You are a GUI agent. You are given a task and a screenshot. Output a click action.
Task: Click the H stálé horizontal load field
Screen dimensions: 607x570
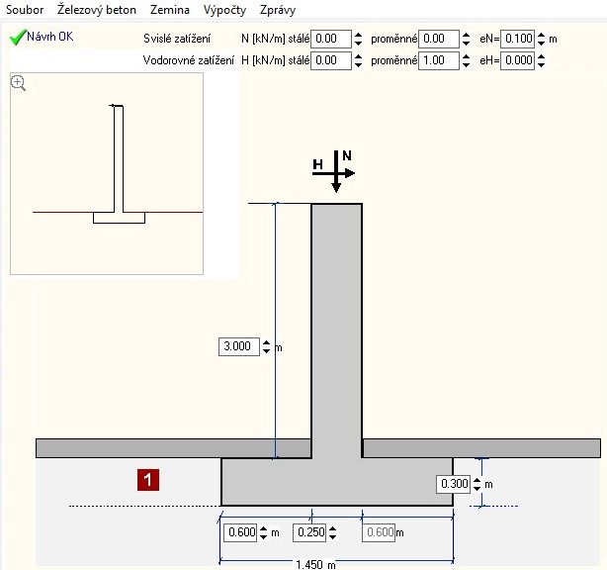(331, 60)
